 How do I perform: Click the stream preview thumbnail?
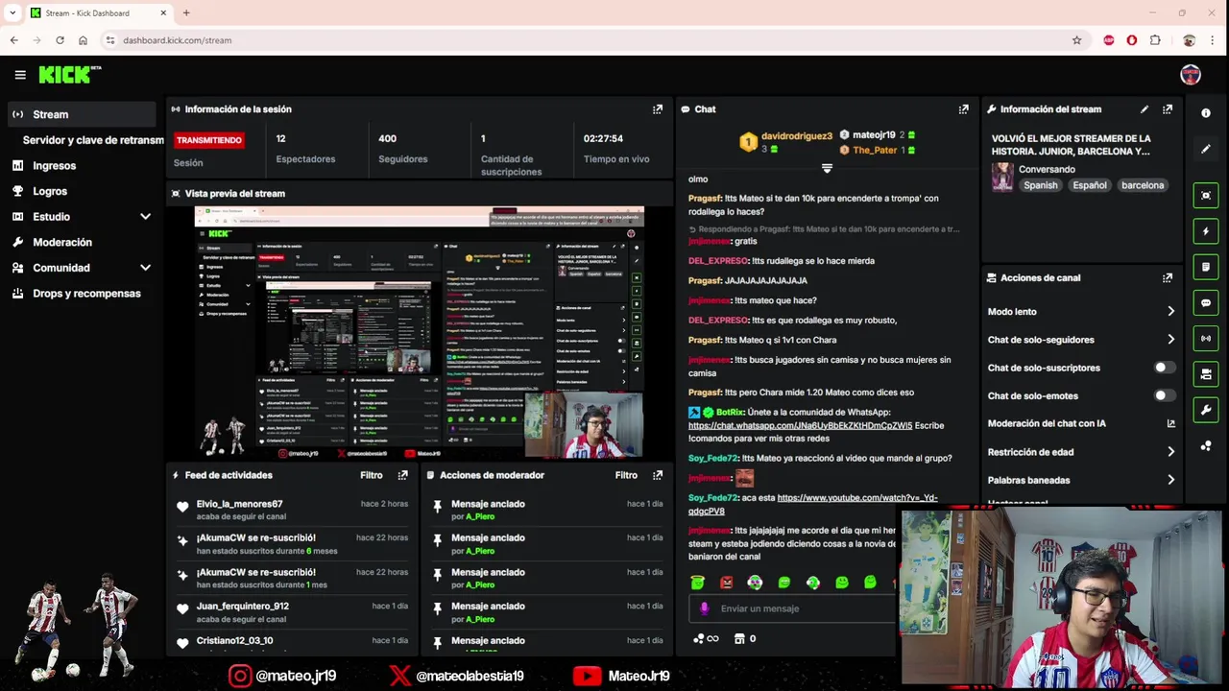point(420,333)
